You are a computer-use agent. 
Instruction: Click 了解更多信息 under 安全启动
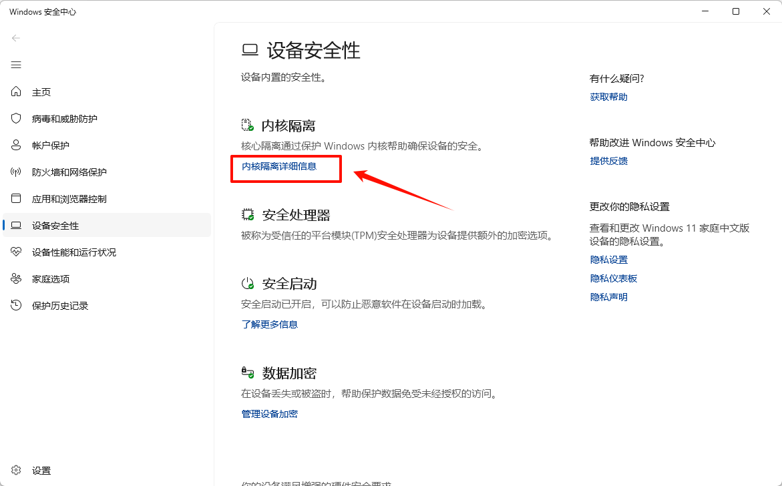click(270, 324)
